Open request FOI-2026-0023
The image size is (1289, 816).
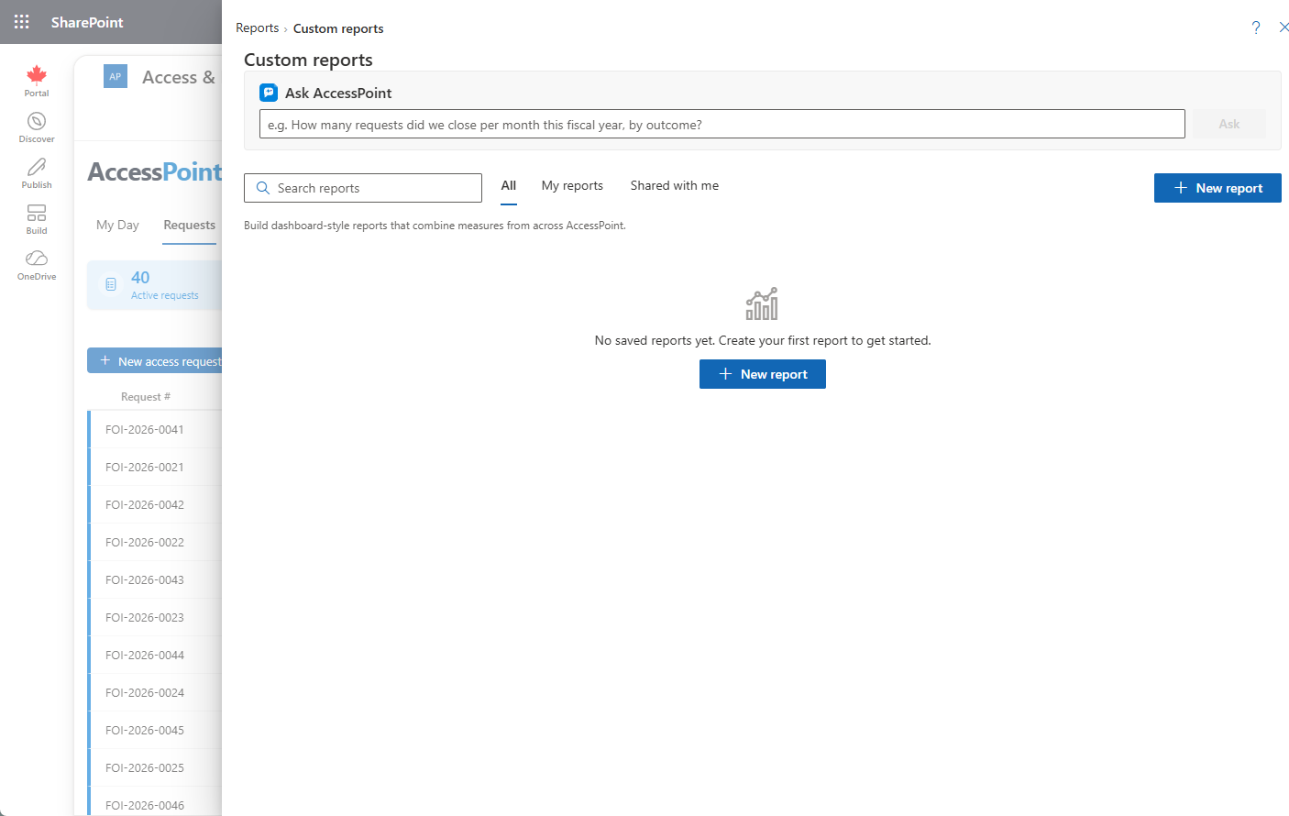(x=145, y=618)
